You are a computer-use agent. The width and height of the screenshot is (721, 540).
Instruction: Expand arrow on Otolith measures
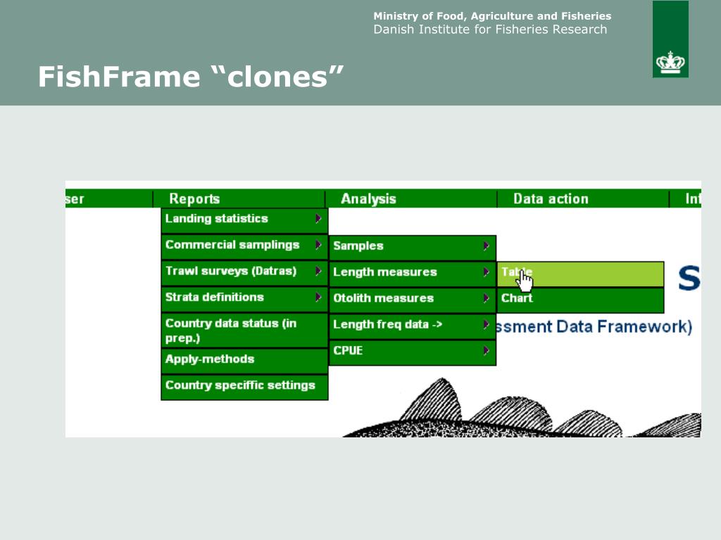pos(486,298)
